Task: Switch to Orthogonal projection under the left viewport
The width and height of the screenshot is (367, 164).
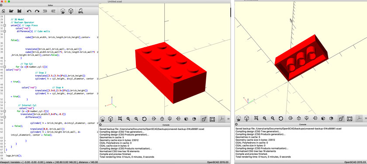Action: (x=212, y=119)
